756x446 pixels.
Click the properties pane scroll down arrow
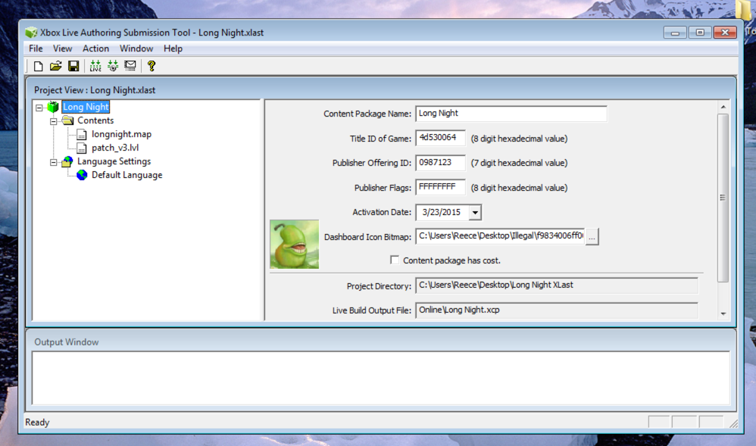(723, 314)
